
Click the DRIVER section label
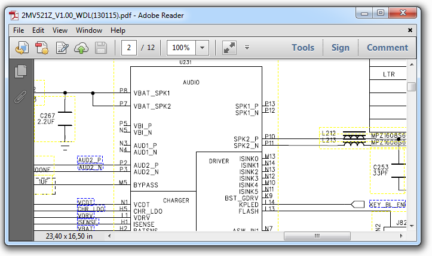point(219,161)
